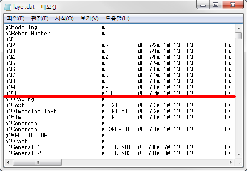Click the value '3701@' in General02 row
247x171 pixels.
(x=152, y=153)
